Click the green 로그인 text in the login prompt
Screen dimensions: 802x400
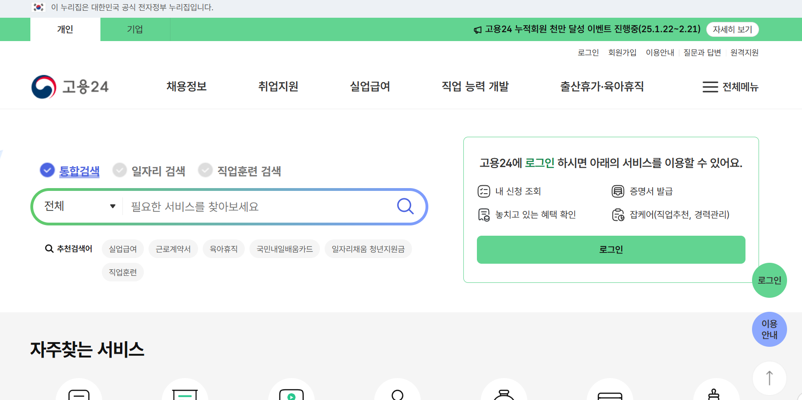539,163
